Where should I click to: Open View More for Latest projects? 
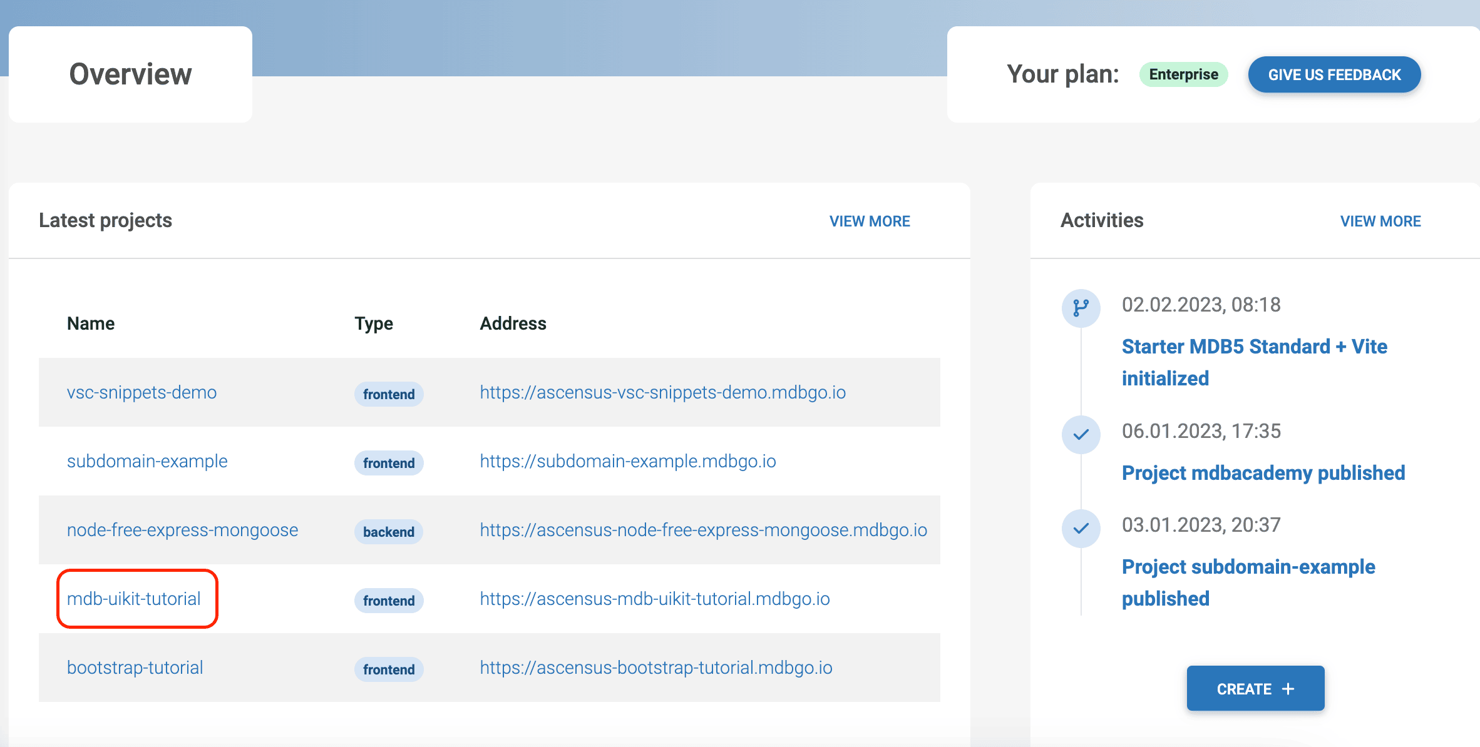click(x=869, y=221)
